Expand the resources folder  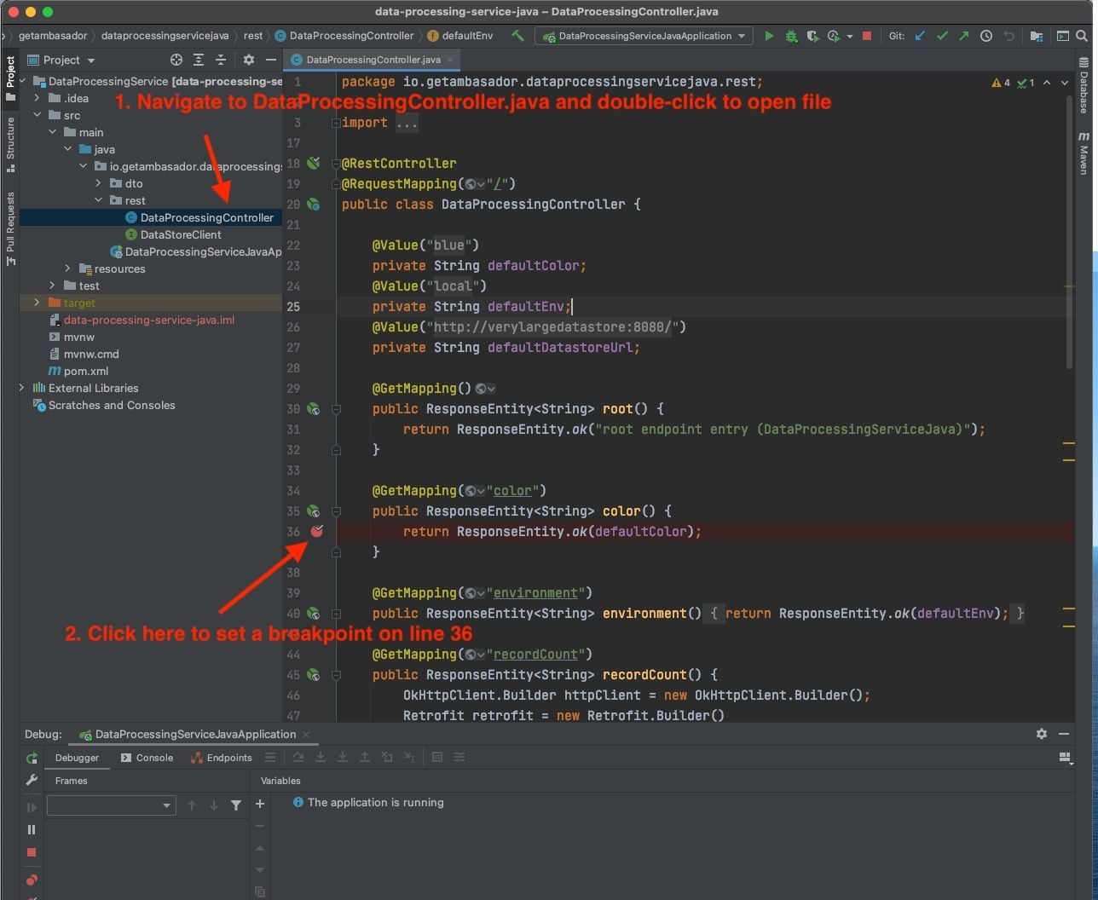pos(68,268)
